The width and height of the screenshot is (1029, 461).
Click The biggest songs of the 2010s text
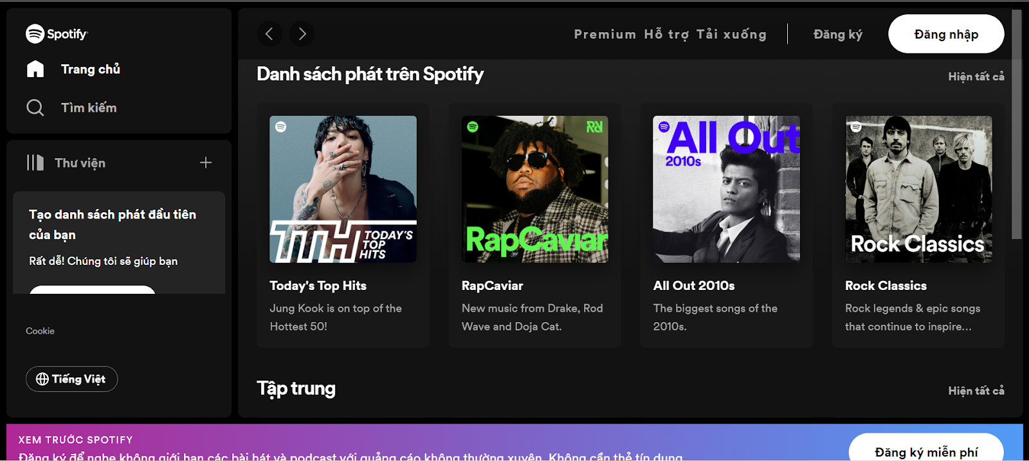(715, 317)
